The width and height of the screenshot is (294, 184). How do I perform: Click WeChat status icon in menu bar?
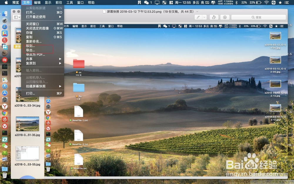tap(146, 2)
